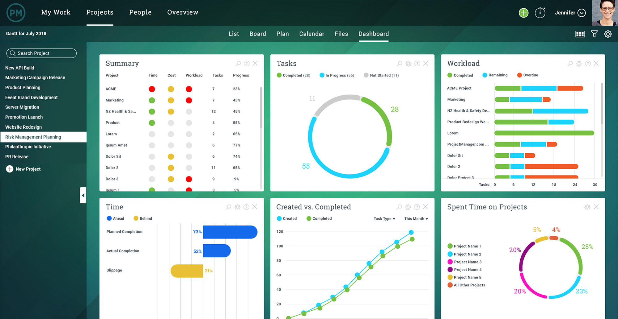Toggle Overdue legend in Workload widget
Screen dimensions: 618x319
(527, 75)
